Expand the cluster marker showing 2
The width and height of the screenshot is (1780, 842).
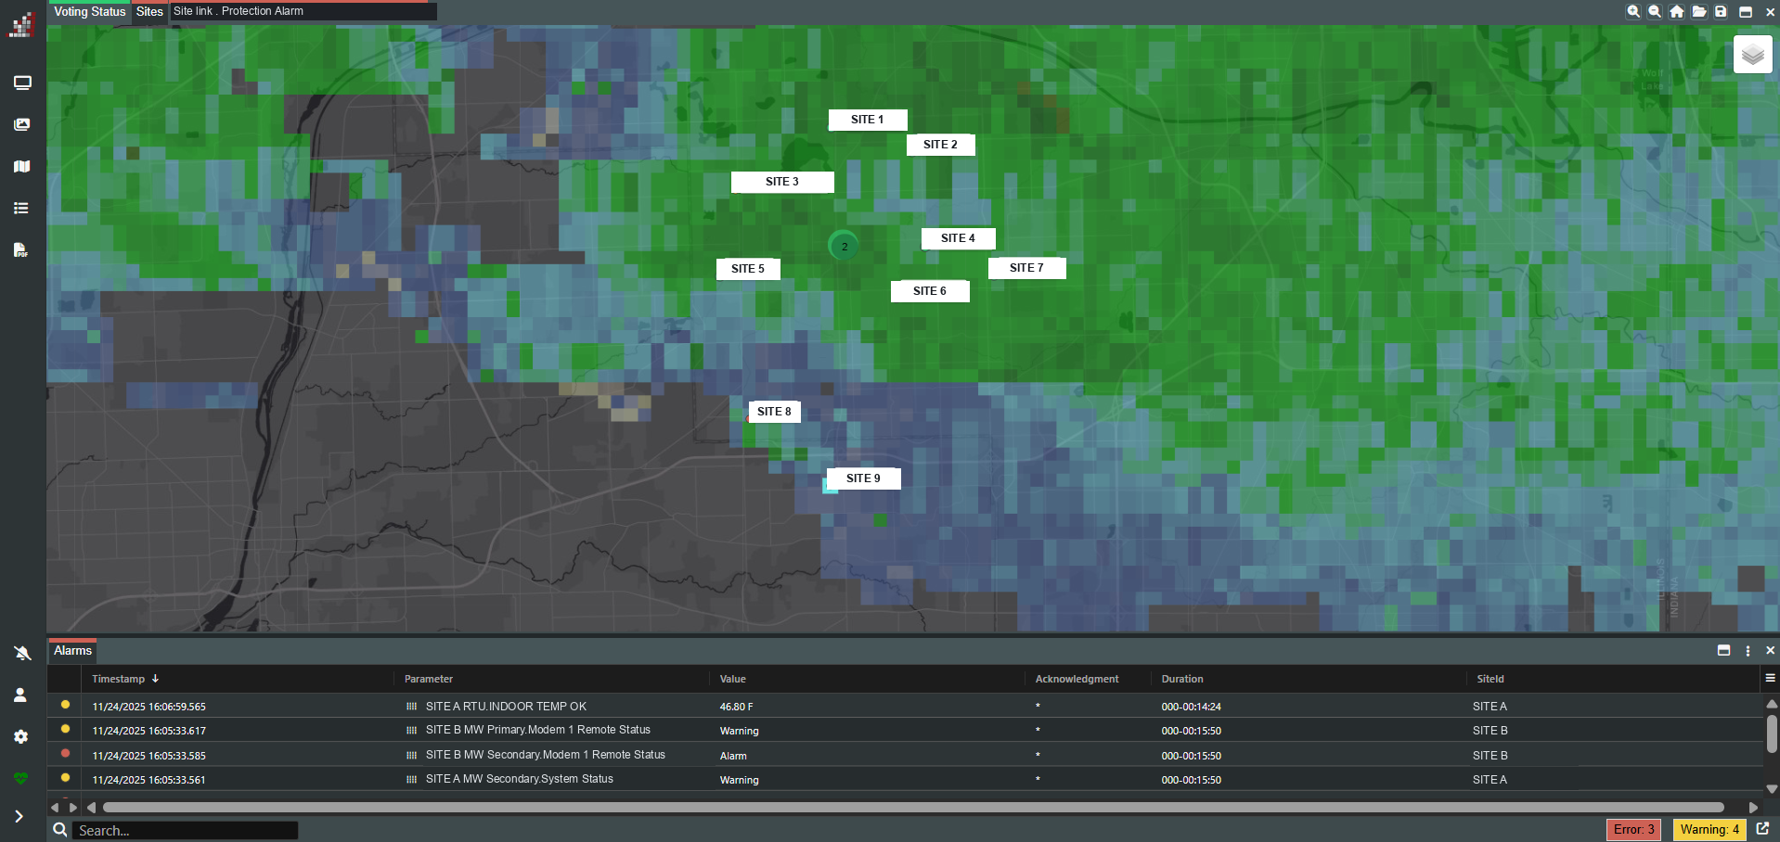click(x=844, y=247)
